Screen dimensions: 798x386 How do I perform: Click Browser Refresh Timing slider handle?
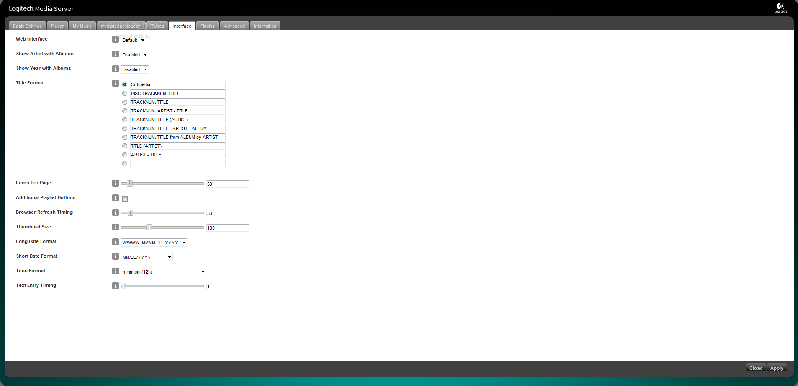tap(131, 213)
